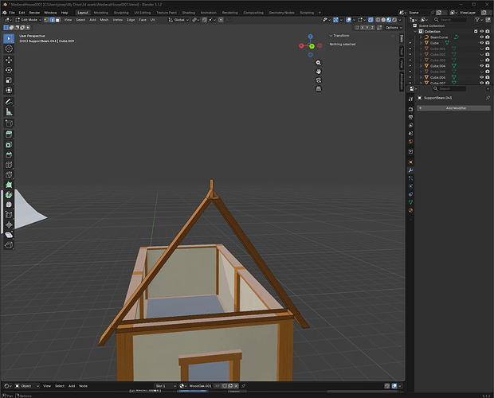Open the Object Data mesh properties tab

click(x=410, y=202)
